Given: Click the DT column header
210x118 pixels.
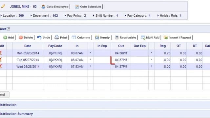Looking at the screenshot, I should (195, 46).
